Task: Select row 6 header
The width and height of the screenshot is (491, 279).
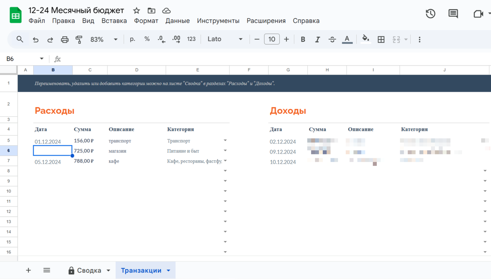Action: tap(9, 151)
